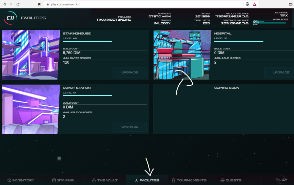Viewport: 294px width, 185px height.
Task: Open the Inventory tab
Action: 21,180
